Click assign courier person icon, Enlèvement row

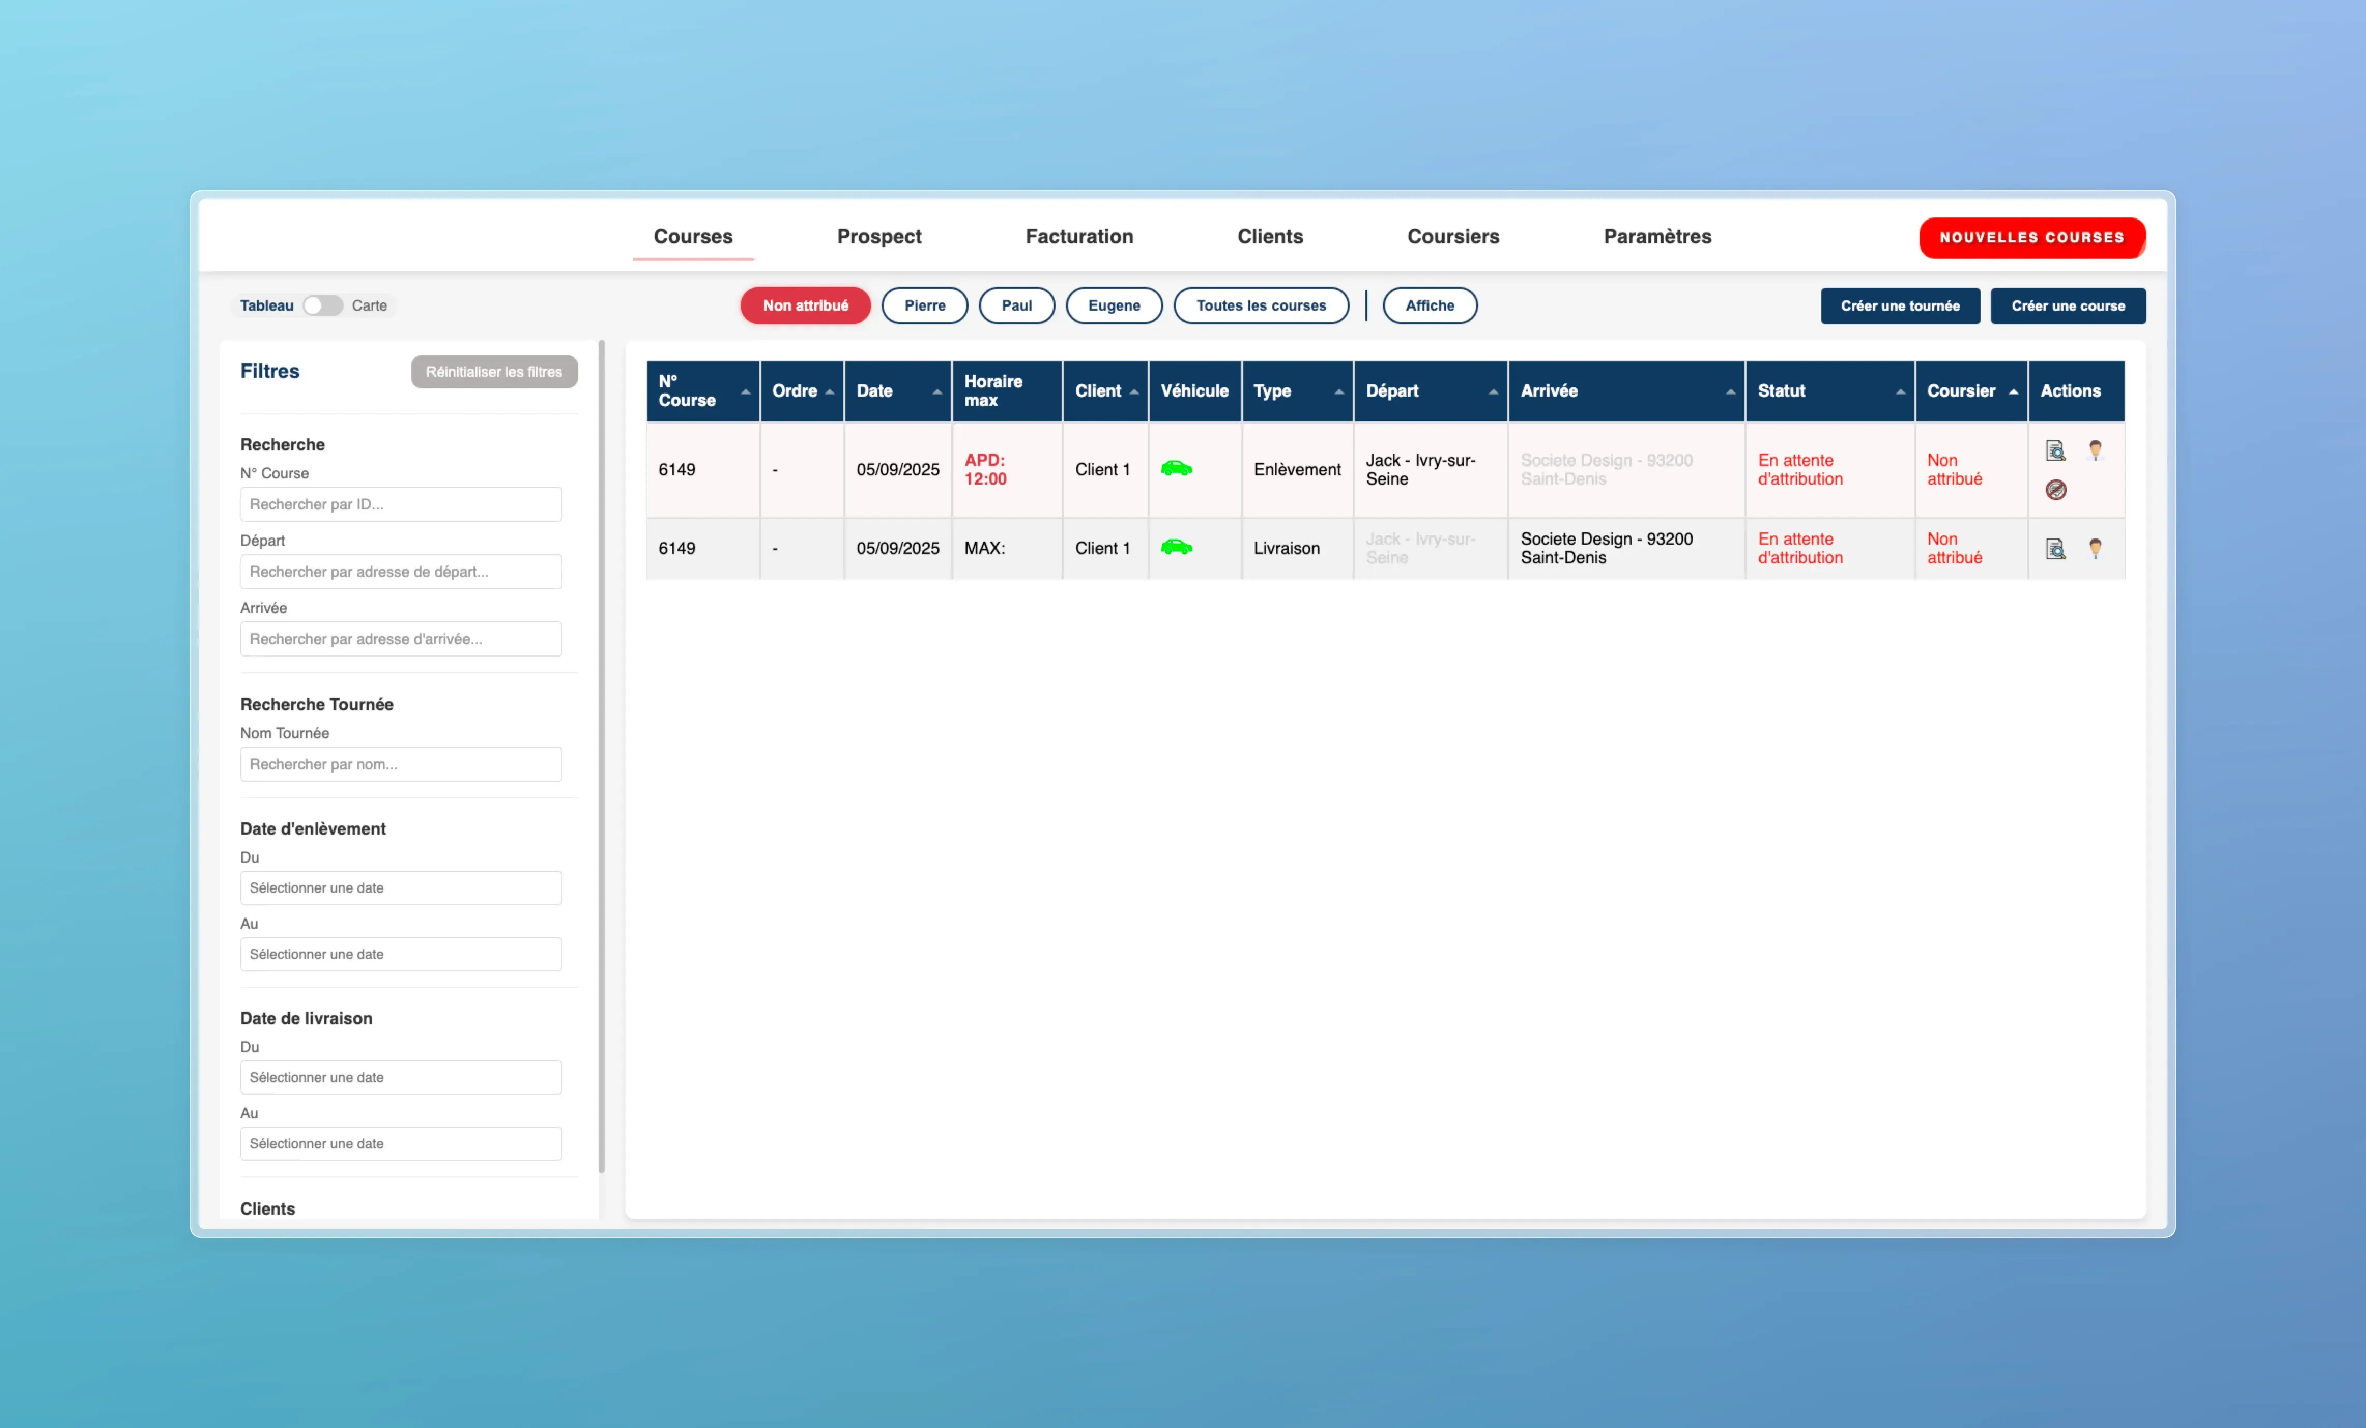2095,450
